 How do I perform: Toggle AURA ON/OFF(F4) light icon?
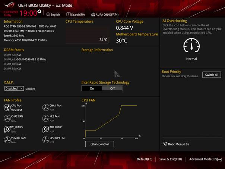click(x=93, y=15)
